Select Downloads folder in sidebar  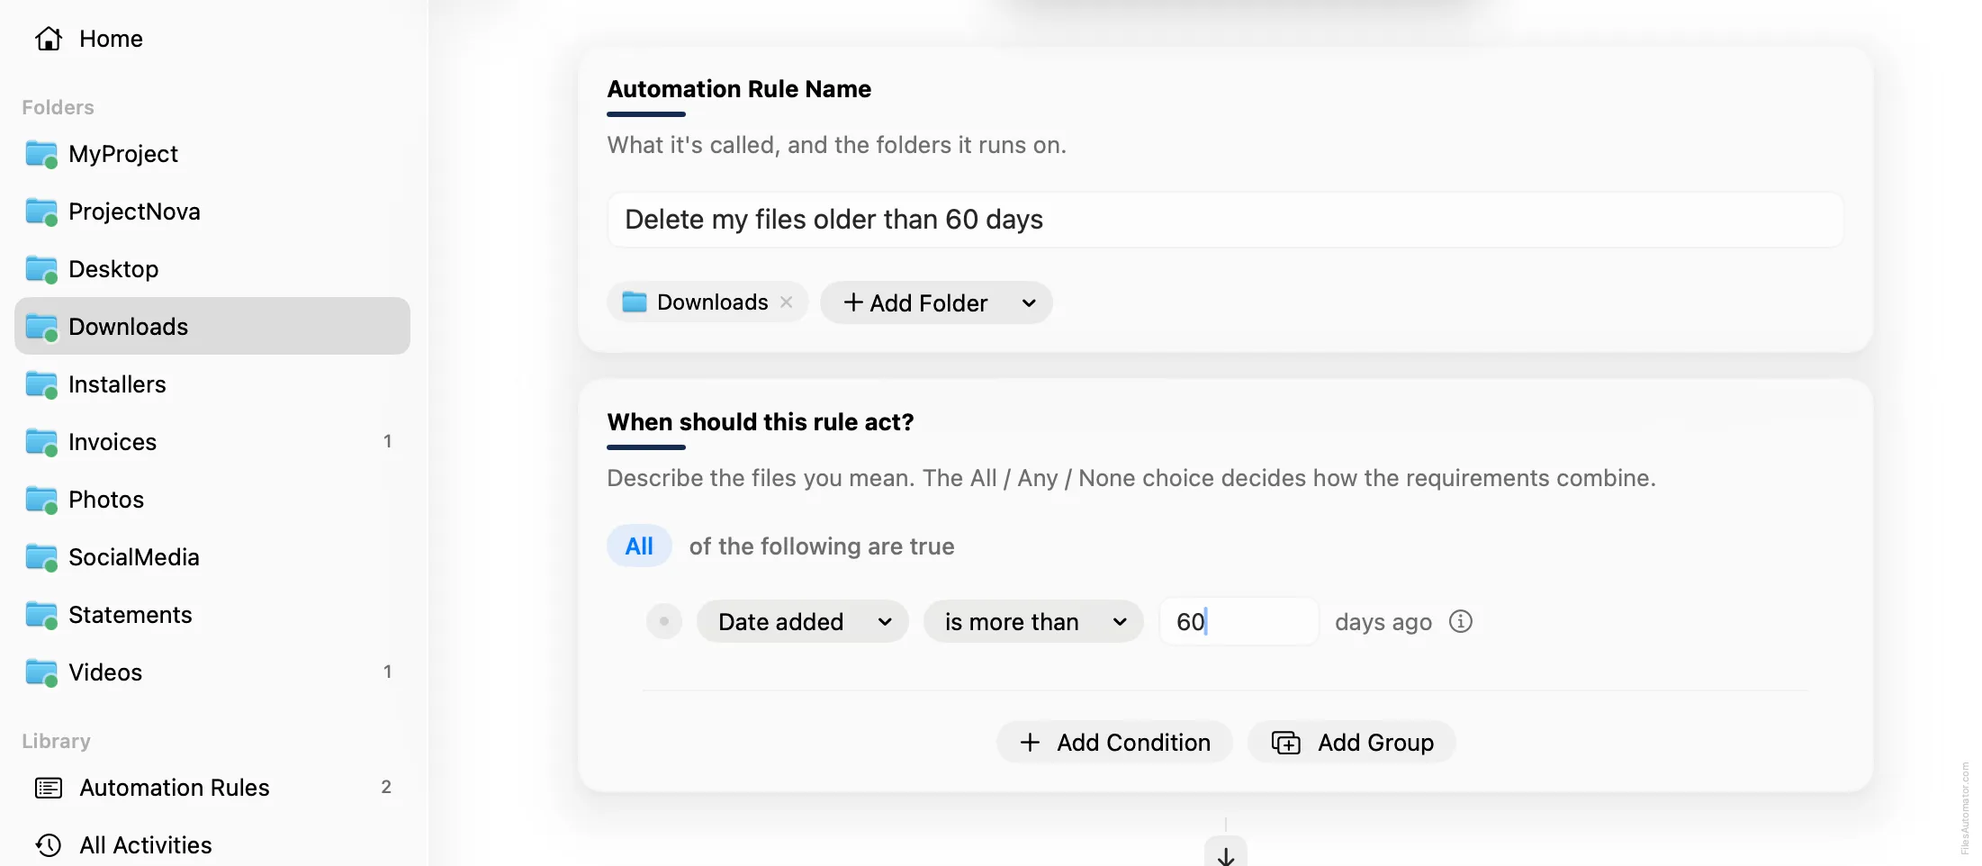pyautogui.click(x=212, y=326)
